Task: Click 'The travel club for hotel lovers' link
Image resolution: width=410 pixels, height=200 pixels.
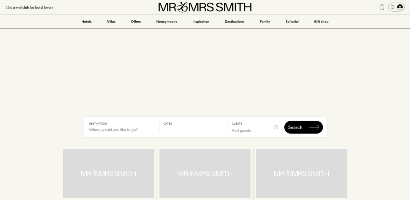Action: [29, 7]
